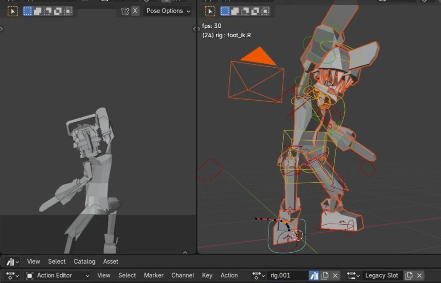Toggle X-axis mirror for pose
441x283 pixels.
point(135,11)
